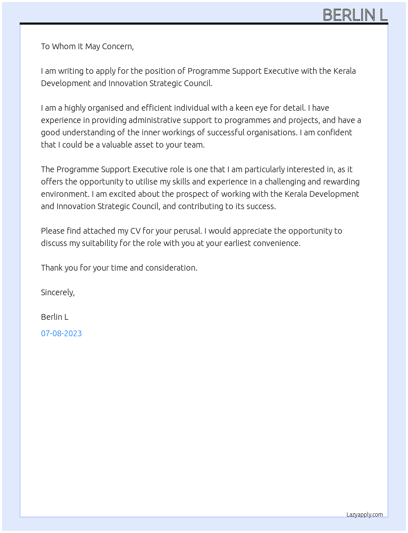Click the Berlin L signature name
408x533 pixels.
[54, 317]
